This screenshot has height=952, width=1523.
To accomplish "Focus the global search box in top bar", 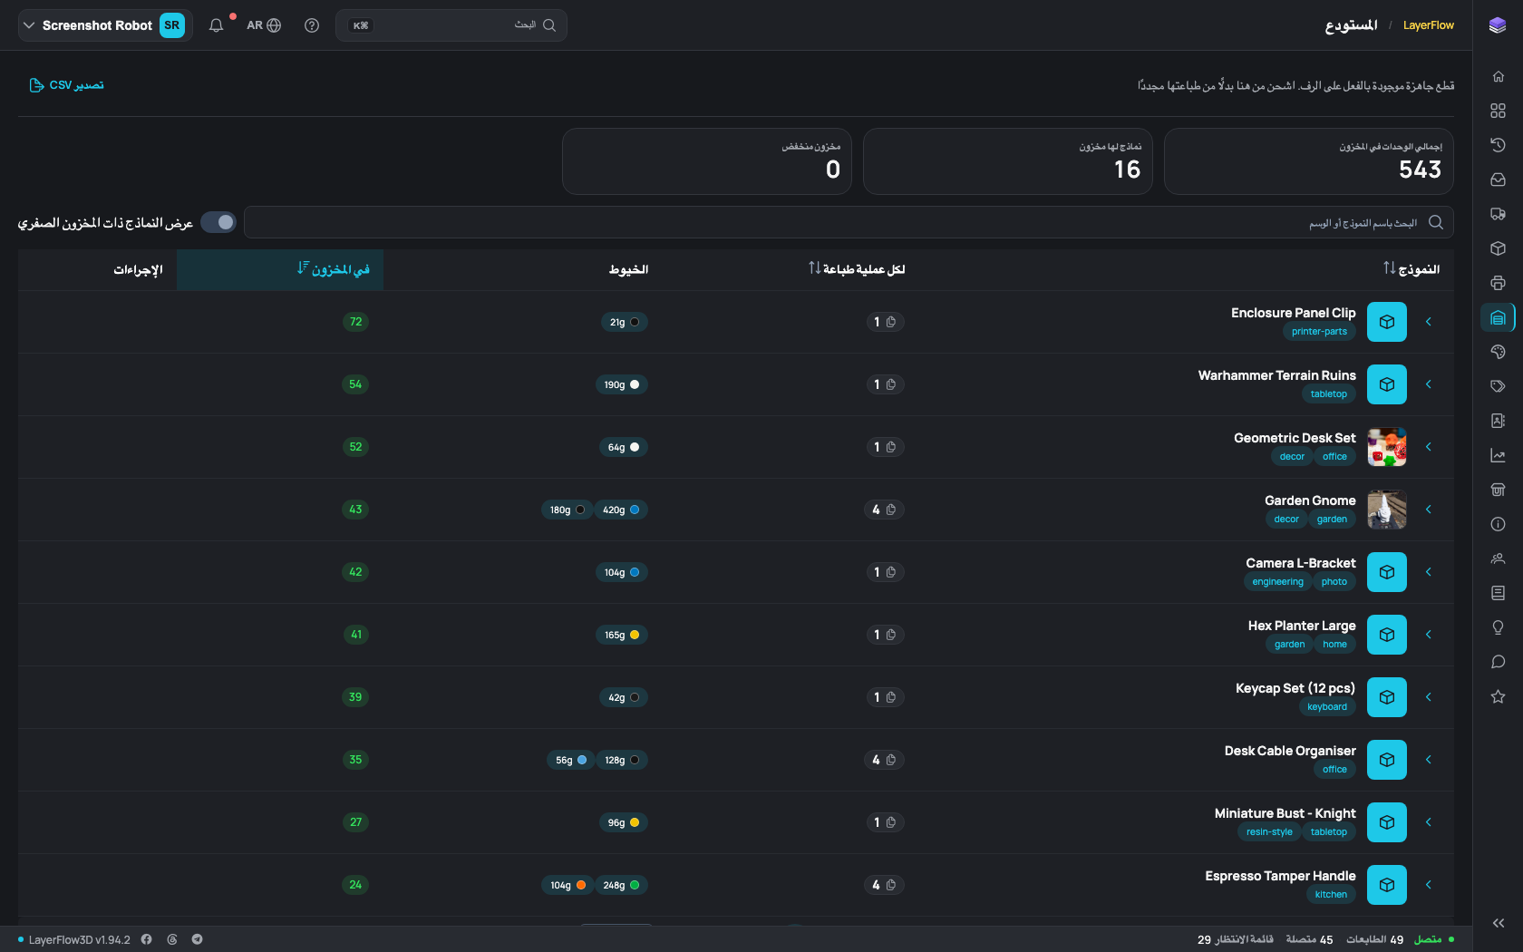I will (451, 25).
